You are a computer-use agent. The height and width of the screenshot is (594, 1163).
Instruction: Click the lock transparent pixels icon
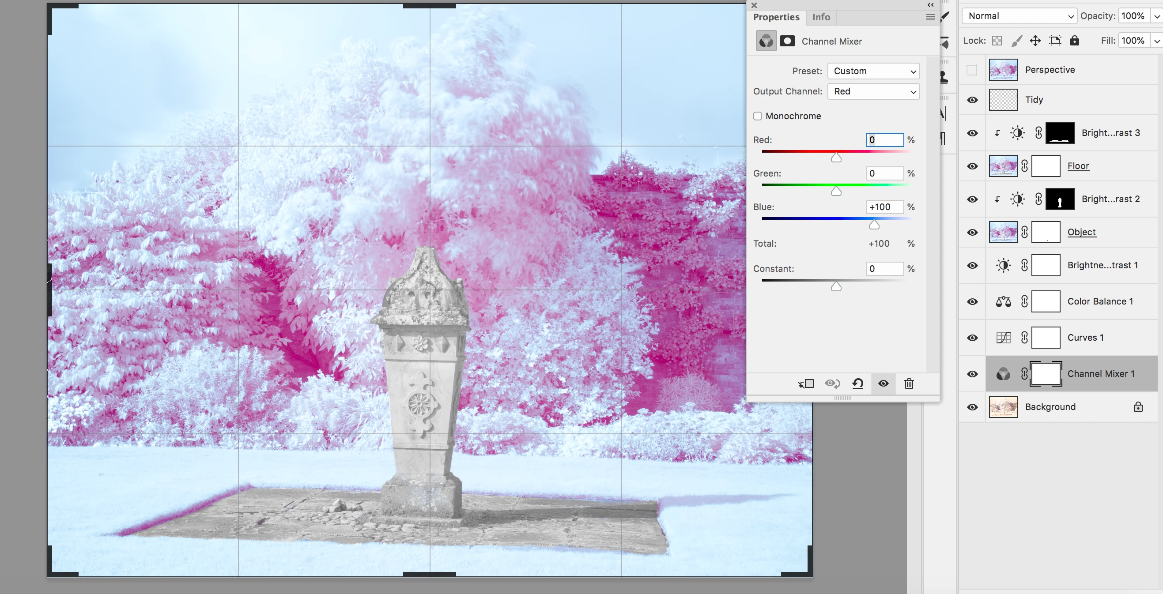tap(997, 41)
